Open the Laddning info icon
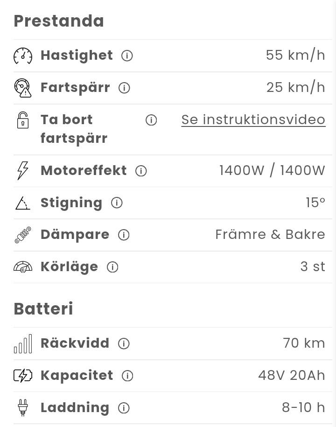336x427 pixels. click(124, 408)
